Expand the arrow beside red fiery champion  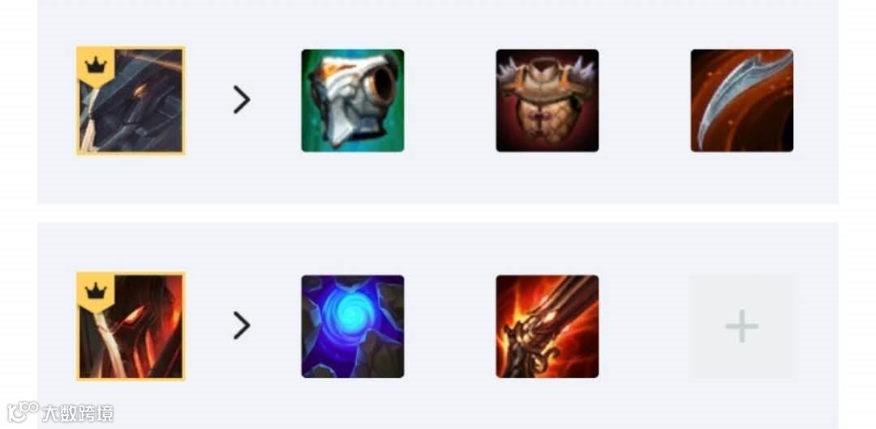tap(242, 326)
